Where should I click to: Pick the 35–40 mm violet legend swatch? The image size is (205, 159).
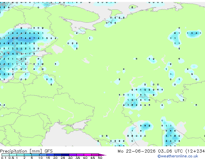click(80, 155)
